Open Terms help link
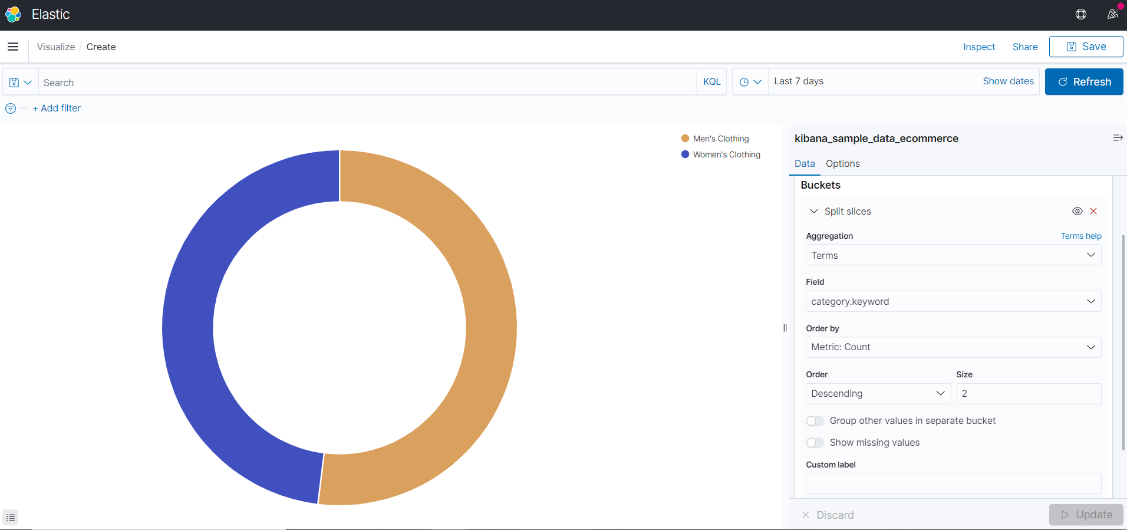1127x530 pixels. pos(1081,236)
